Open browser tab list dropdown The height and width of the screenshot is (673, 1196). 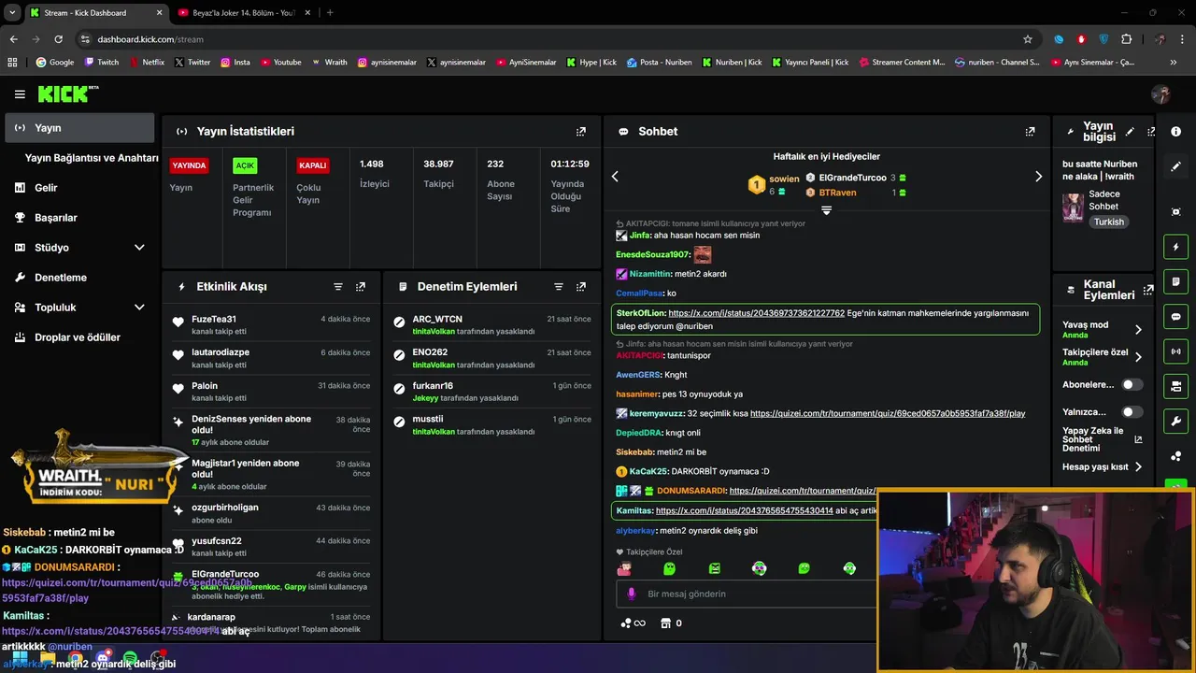12,12
